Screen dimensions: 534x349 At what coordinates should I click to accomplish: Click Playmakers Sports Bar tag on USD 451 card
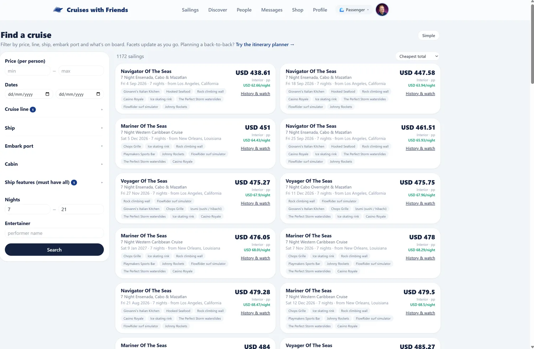[x=139, y=154]
